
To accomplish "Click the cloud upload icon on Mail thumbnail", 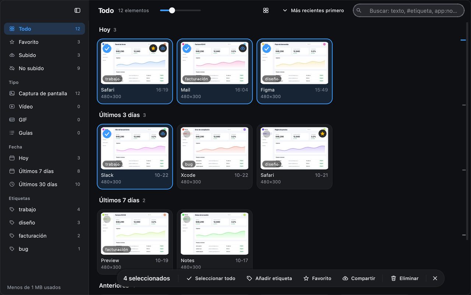I will coord(242,48).
